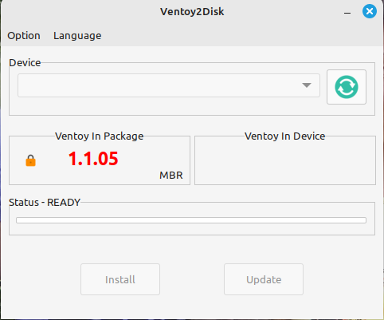Close the Ventoy2Disk window

tap(370, 11)
